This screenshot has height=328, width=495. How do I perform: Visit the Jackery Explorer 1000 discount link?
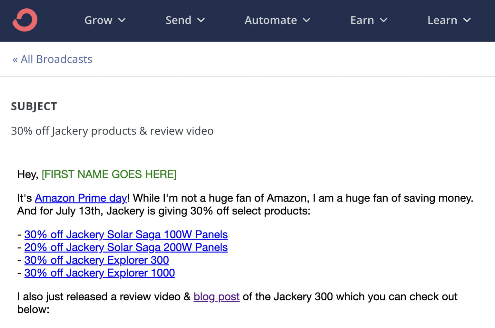tap(100, 273)
